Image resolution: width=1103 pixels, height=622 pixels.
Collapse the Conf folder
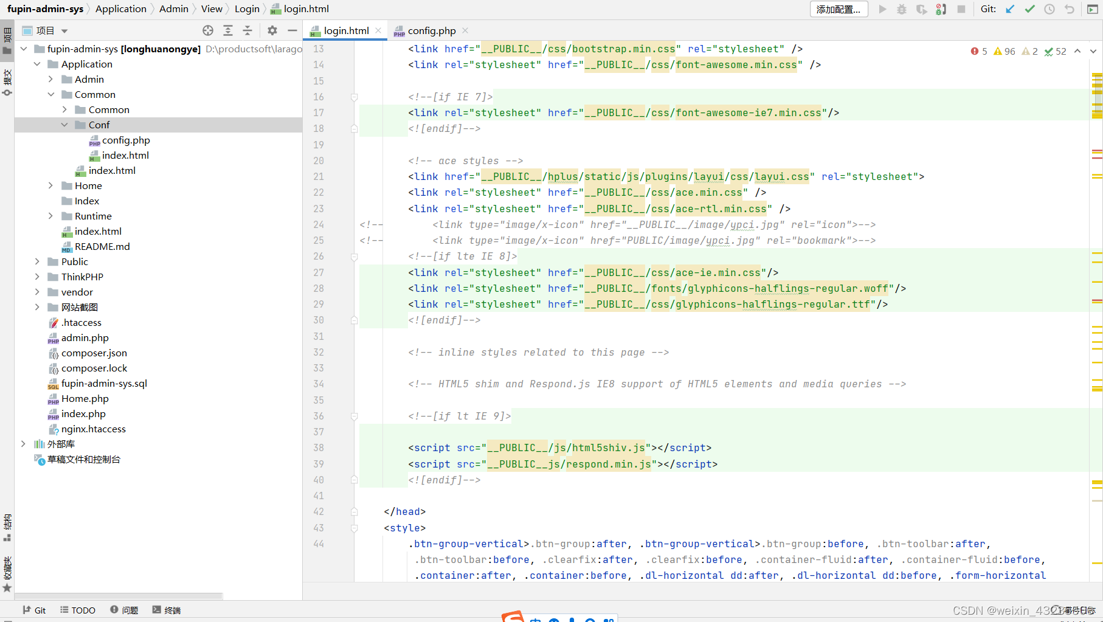click(x=64, y=125)
